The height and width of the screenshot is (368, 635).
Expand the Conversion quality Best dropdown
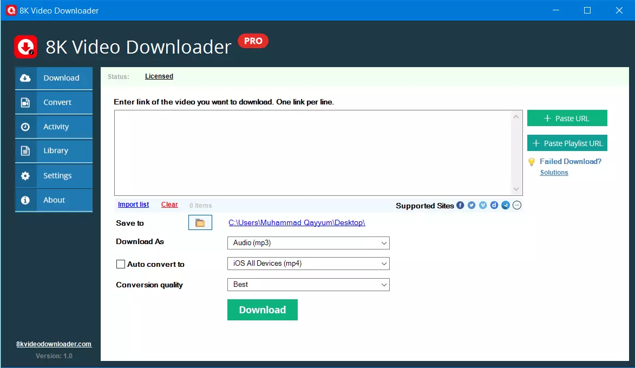(x=309, y=285)
